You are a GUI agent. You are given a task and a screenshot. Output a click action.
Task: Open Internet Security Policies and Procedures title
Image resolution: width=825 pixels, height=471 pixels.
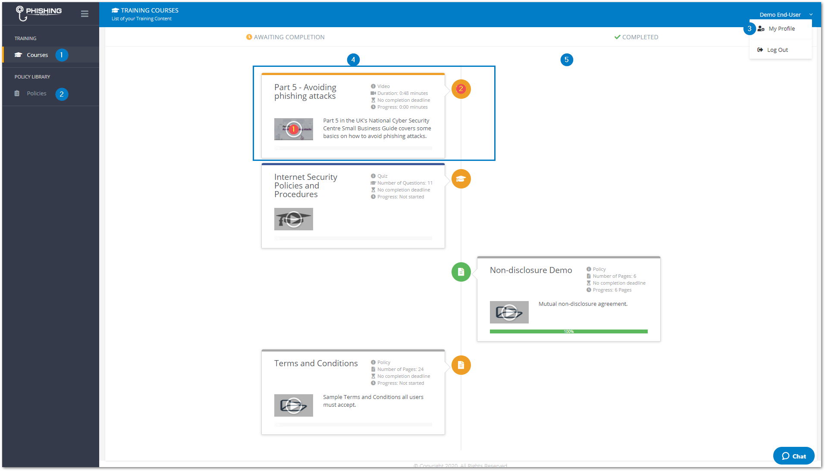pyautogui.click(x=306, y=185)
